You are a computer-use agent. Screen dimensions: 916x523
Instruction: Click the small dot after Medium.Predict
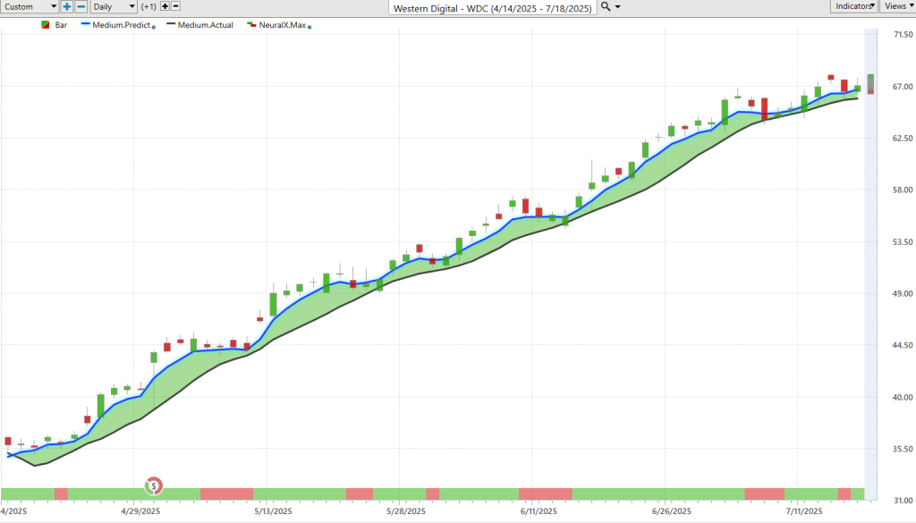[153, 27]
